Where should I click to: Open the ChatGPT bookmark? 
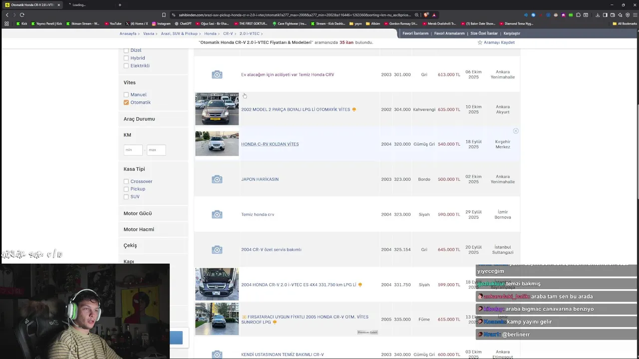coord(183,23)
